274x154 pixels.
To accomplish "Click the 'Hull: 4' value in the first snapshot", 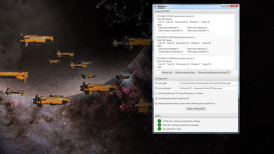I will click(161, 22).
